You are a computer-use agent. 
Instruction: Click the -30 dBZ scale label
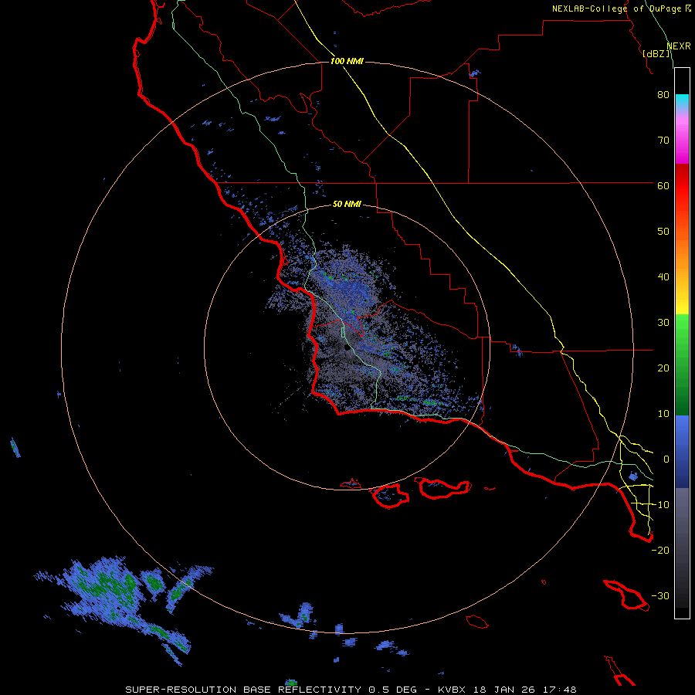tap(660, 596)
